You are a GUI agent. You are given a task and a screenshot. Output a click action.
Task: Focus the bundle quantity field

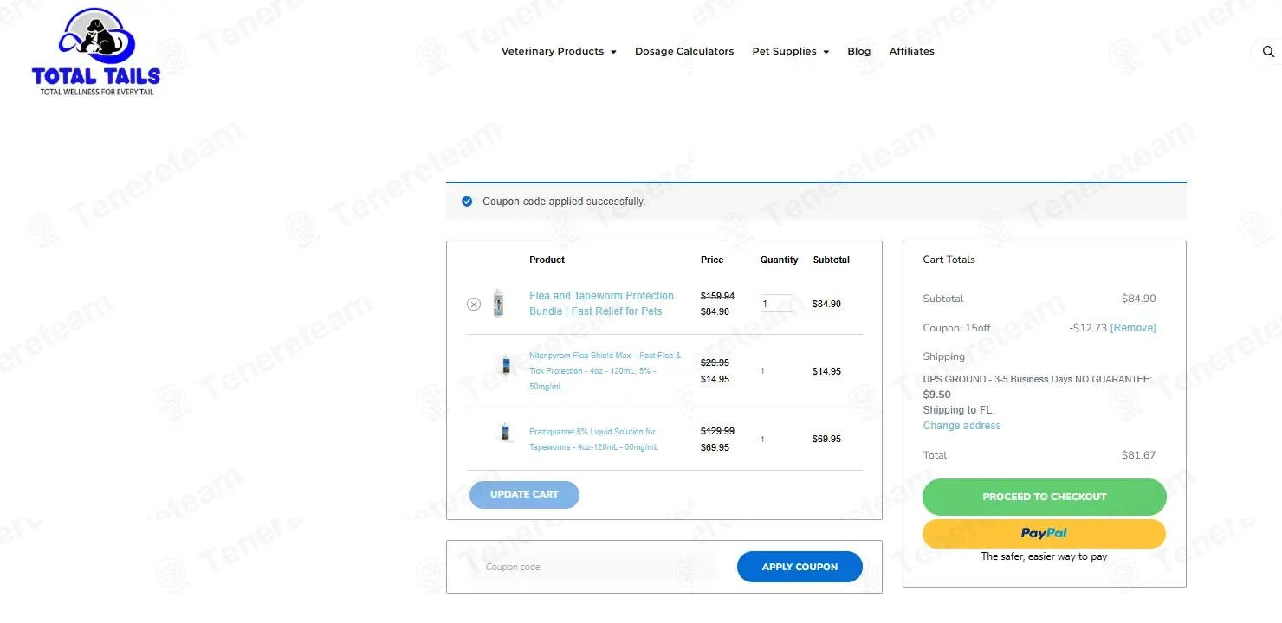click(776, 304)
